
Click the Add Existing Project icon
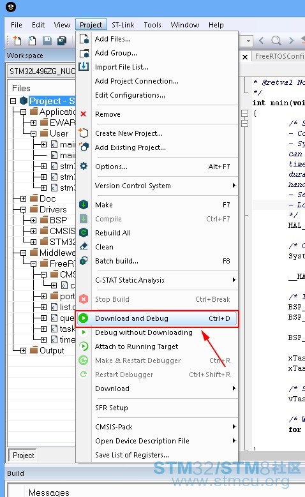84,147
